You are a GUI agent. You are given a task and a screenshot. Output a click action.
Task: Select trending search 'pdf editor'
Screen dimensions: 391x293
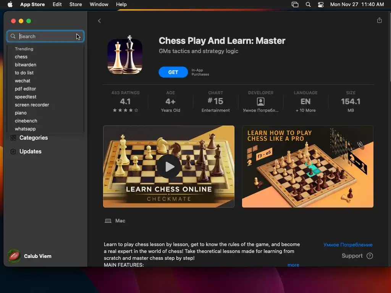26,89
